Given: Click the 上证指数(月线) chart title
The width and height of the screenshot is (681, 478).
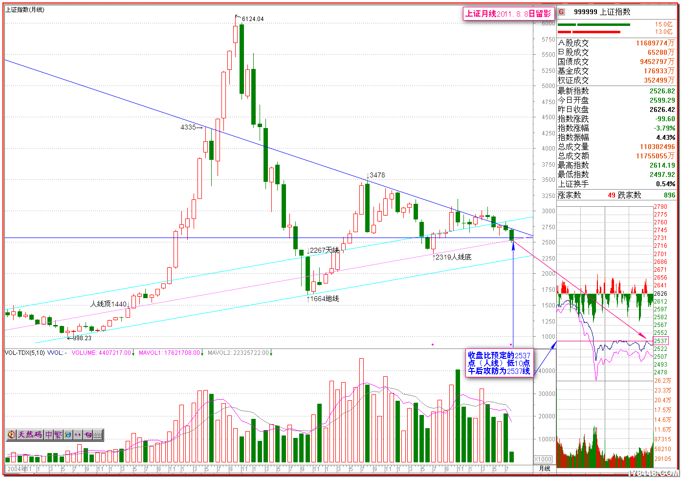Looking at the screenshot, I should (25, 10).
